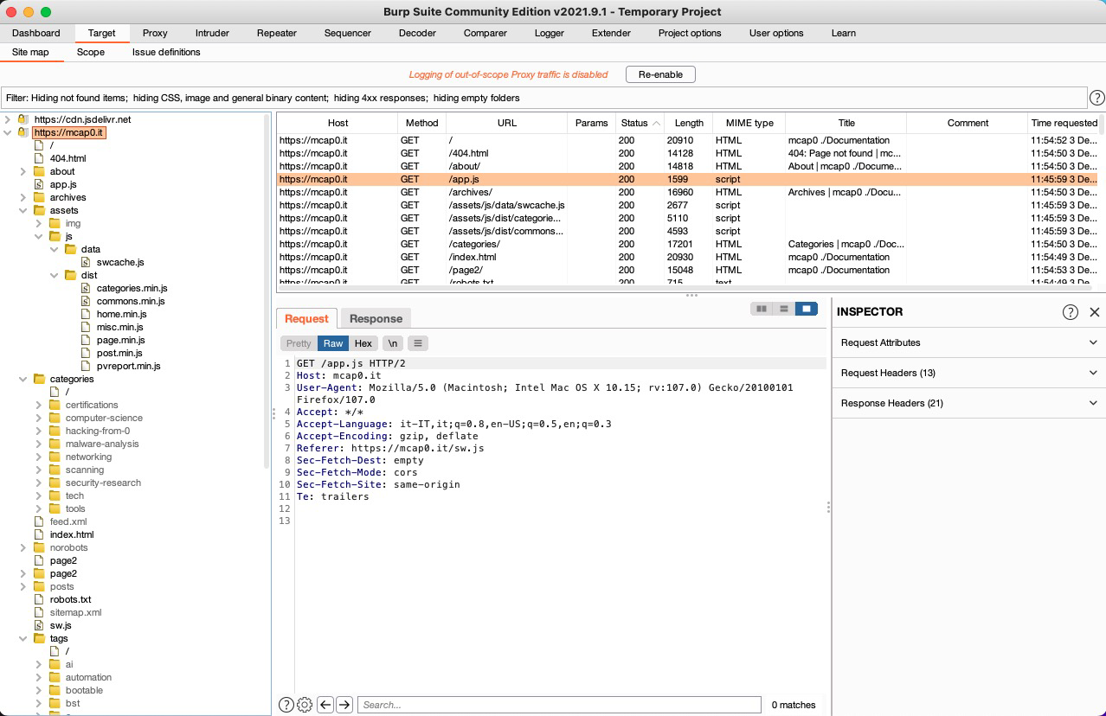The image size is (1106, 716).
Task: Click the search help icon below request
Action: click(286, 705)
